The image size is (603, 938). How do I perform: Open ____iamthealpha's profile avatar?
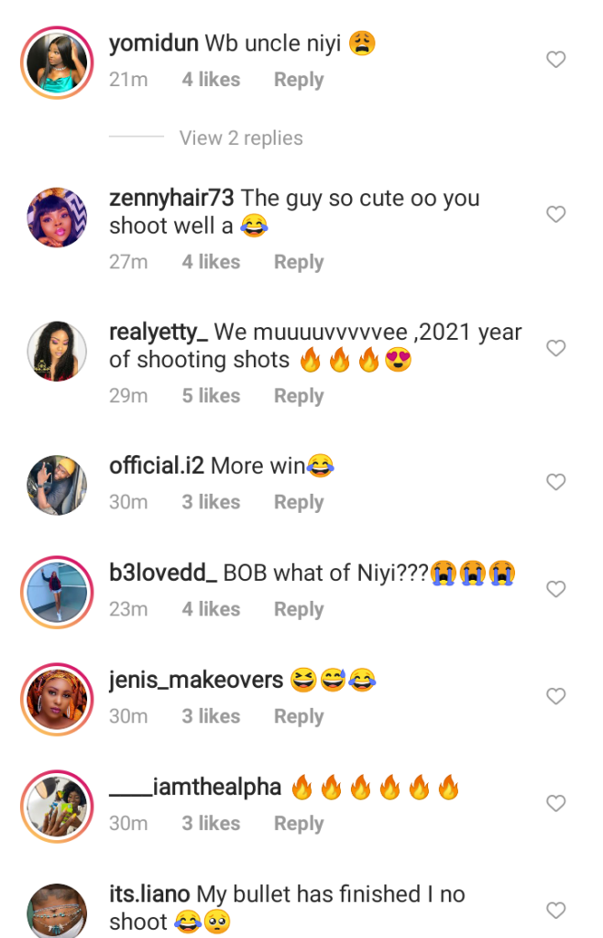(x=56, y=805)
